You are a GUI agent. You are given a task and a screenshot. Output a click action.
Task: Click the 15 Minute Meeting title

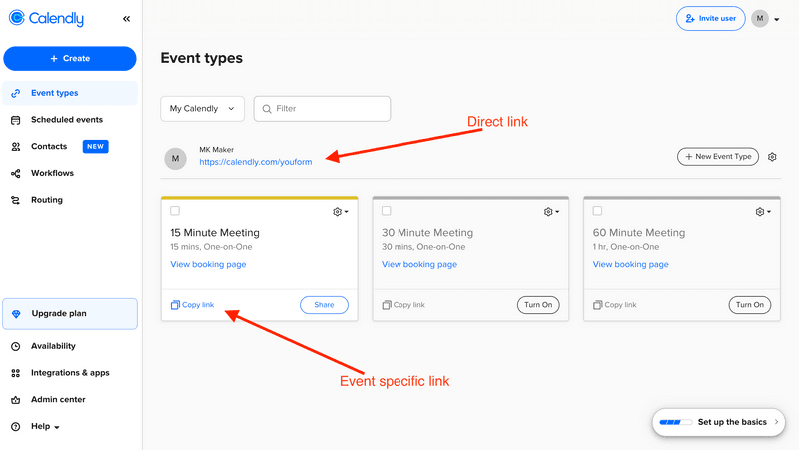point(215,233)
